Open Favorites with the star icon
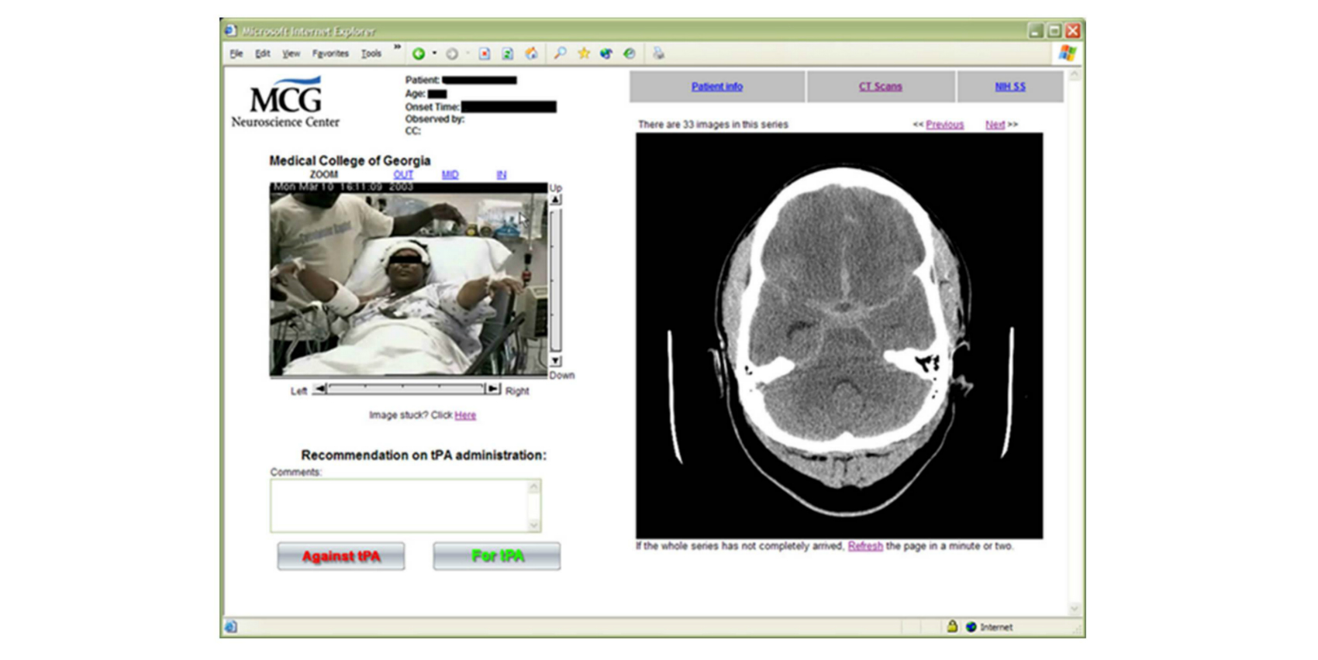 (x=584, y=53)
